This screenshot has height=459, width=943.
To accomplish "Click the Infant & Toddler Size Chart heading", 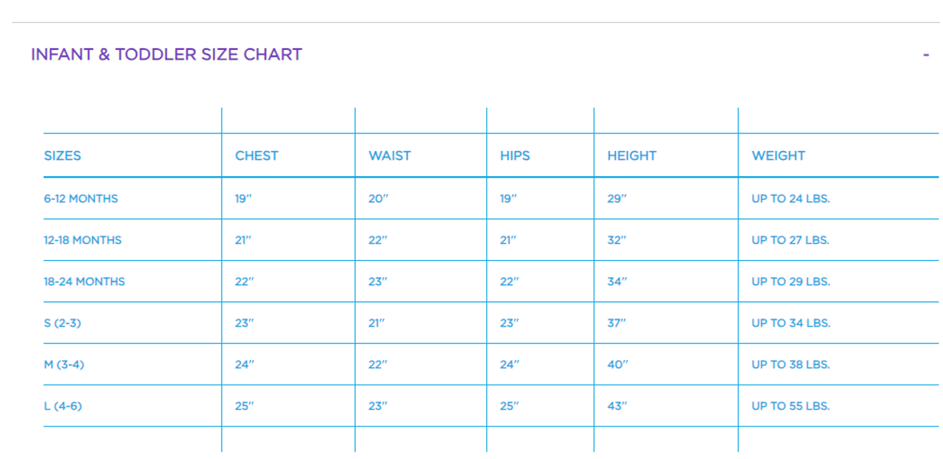I will click(x=166, y=55).
